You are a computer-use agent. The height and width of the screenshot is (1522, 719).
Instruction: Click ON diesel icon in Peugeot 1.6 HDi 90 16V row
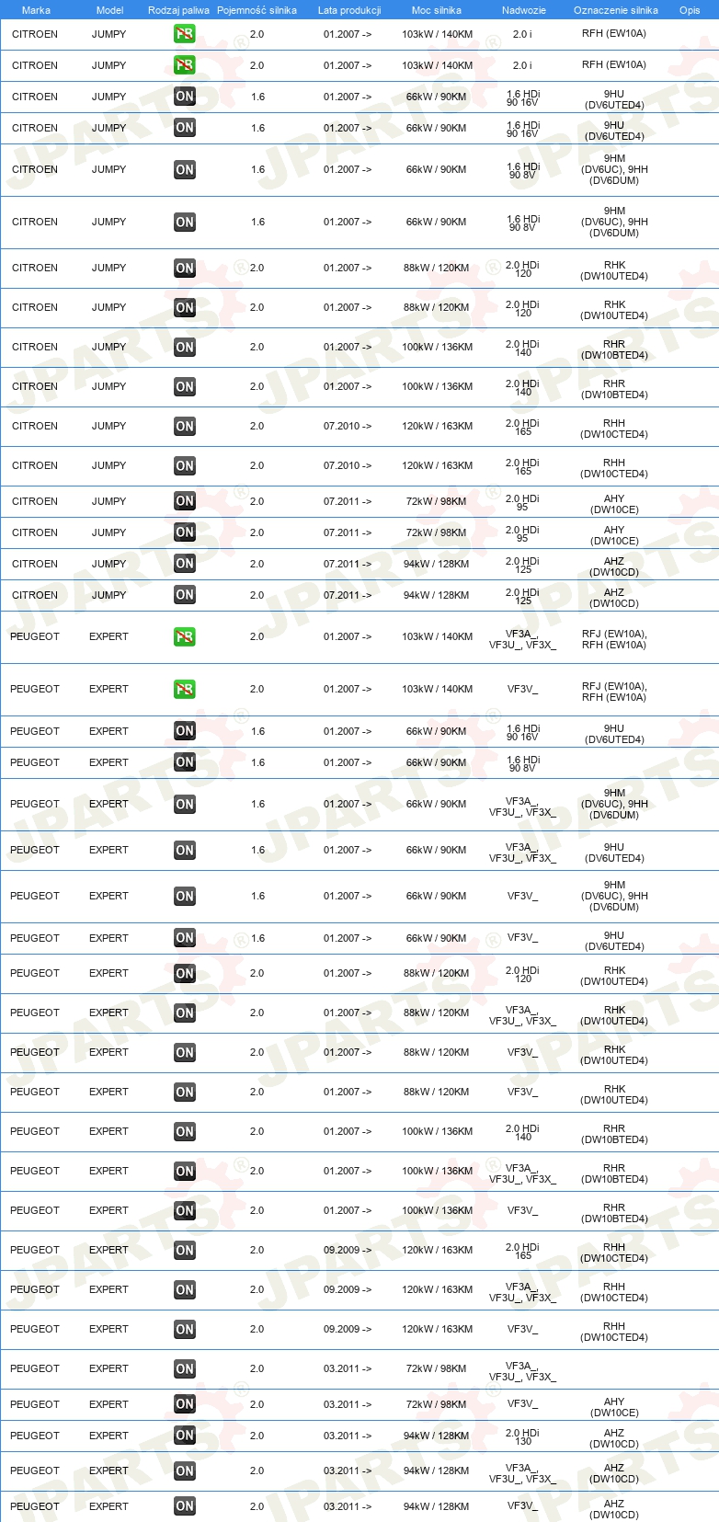185,731
